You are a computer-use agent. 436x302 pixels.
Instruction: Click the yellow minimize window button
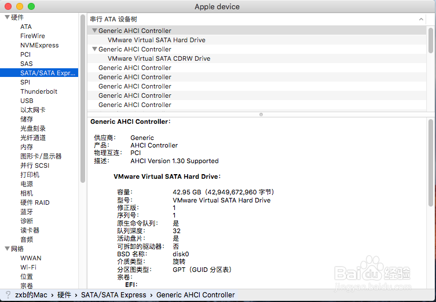[20, 6]
